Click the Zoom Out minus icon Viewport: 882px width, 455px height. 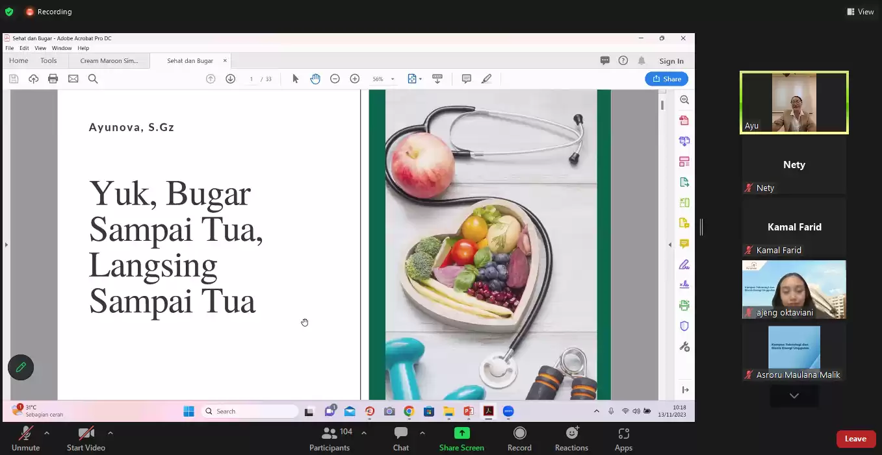(x=335, y=79)
